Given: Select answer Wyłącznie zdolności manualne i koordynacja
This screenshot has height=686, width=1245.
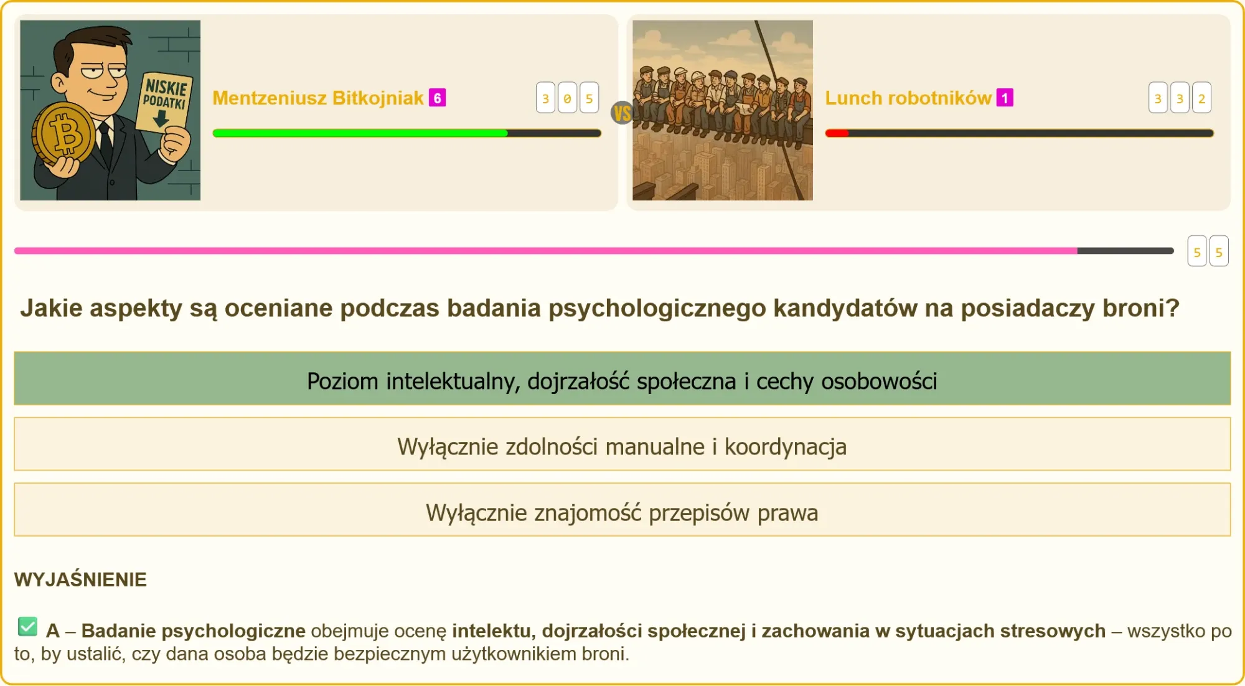Looking at the screenshot, I should tap(622, 444).
